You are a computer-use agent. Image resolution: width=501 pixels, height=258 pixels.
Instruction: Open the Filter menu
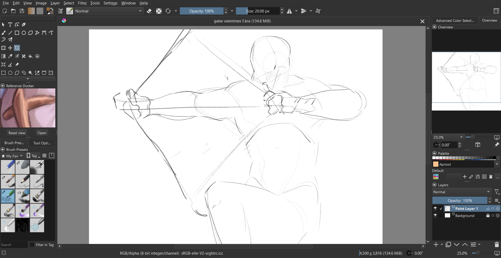pyautogui.click(x=82, y=3)
